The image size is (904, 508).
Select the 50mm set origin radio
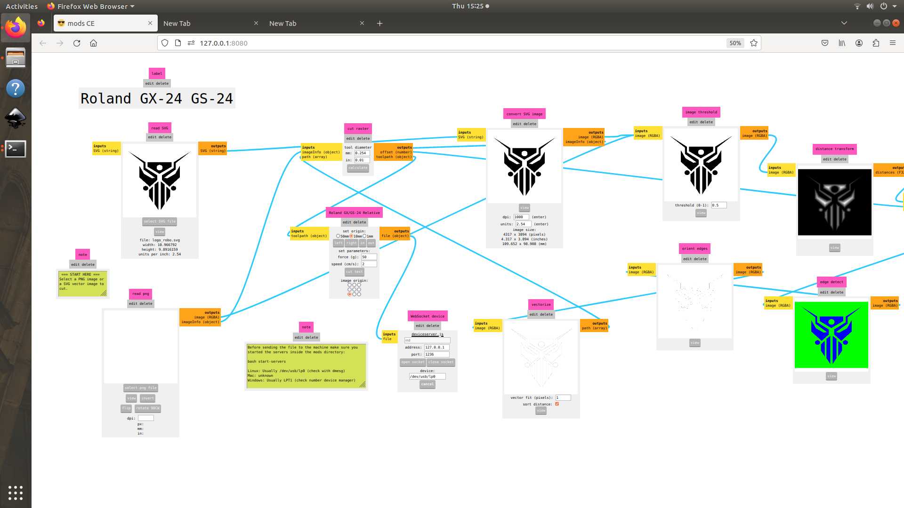point(338,236)
